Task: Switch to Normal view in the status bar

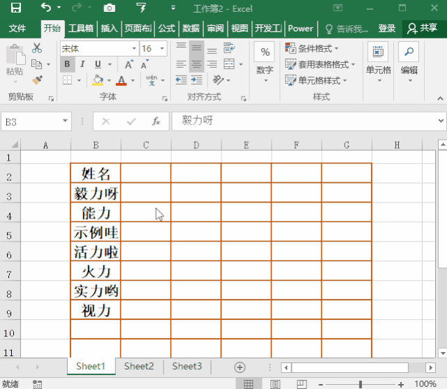Action: pyautogui.click(x=249, y=384)
